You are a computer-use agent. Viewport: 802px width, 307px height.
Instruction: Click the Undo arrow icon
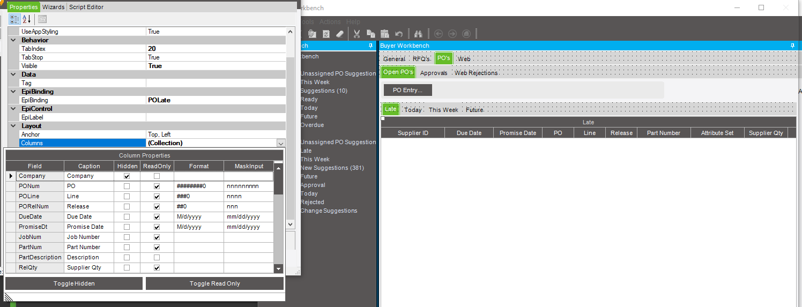tap(398, 34)
